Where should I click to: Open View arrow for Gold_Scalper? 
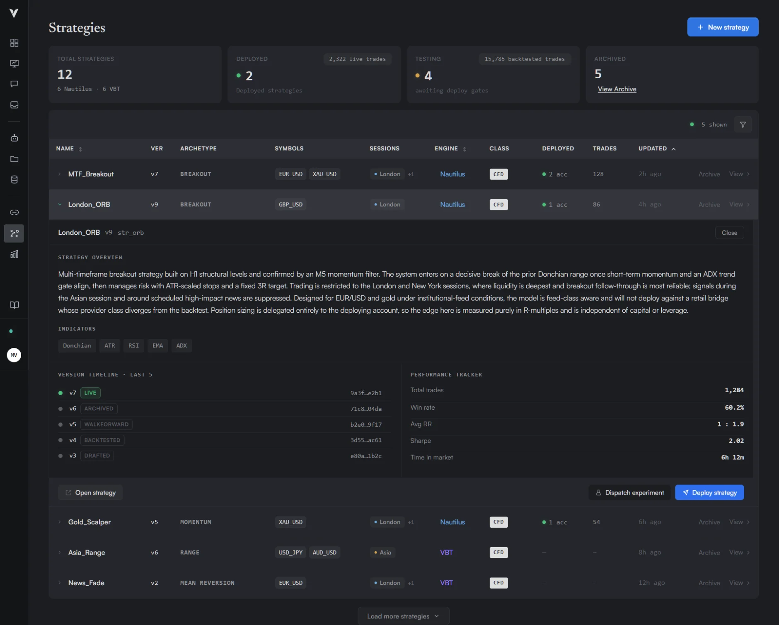739,522
